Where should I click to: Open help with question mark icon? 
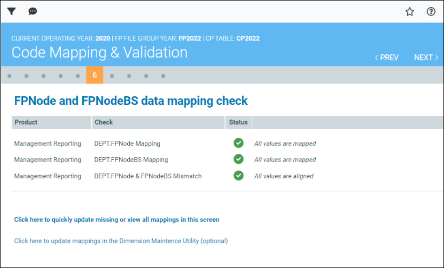tap(431, 11)
